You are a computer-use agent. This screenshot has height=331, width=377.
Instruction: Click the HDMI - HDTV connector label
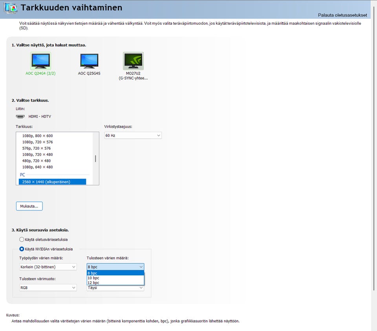tap(40, 116)
